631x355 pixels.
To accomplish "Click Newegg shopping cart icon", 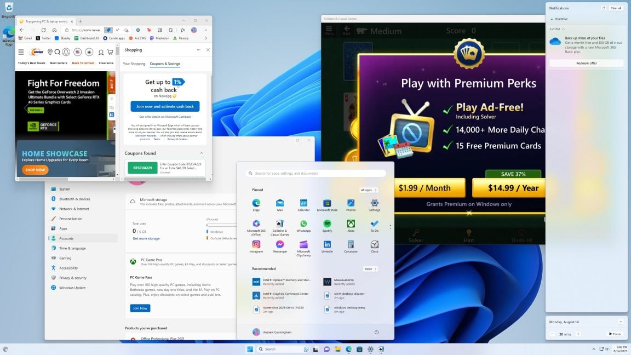I will tap(110, 52).
